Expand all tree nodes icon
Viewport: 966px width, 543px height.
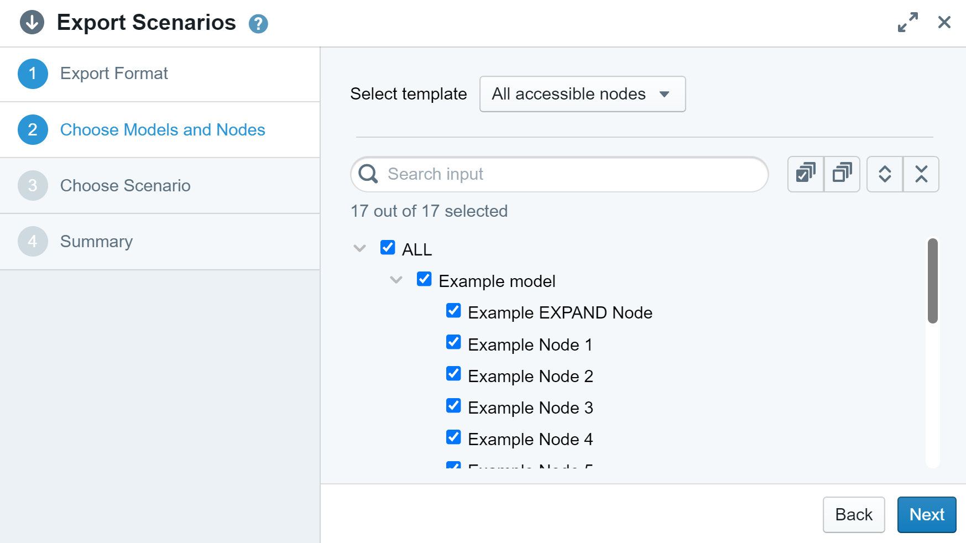point(885,174)
